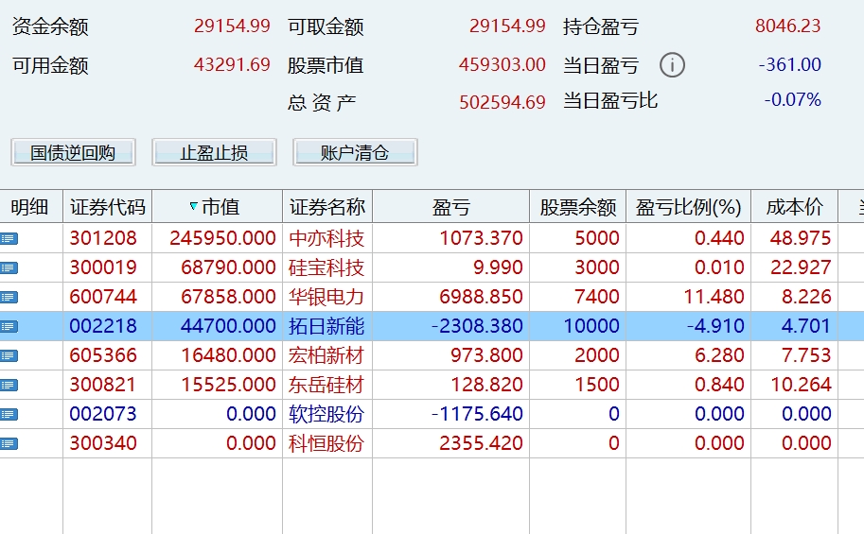
Task: Open detail icon for 硅宝科技 row
Action: click(9, 267)
